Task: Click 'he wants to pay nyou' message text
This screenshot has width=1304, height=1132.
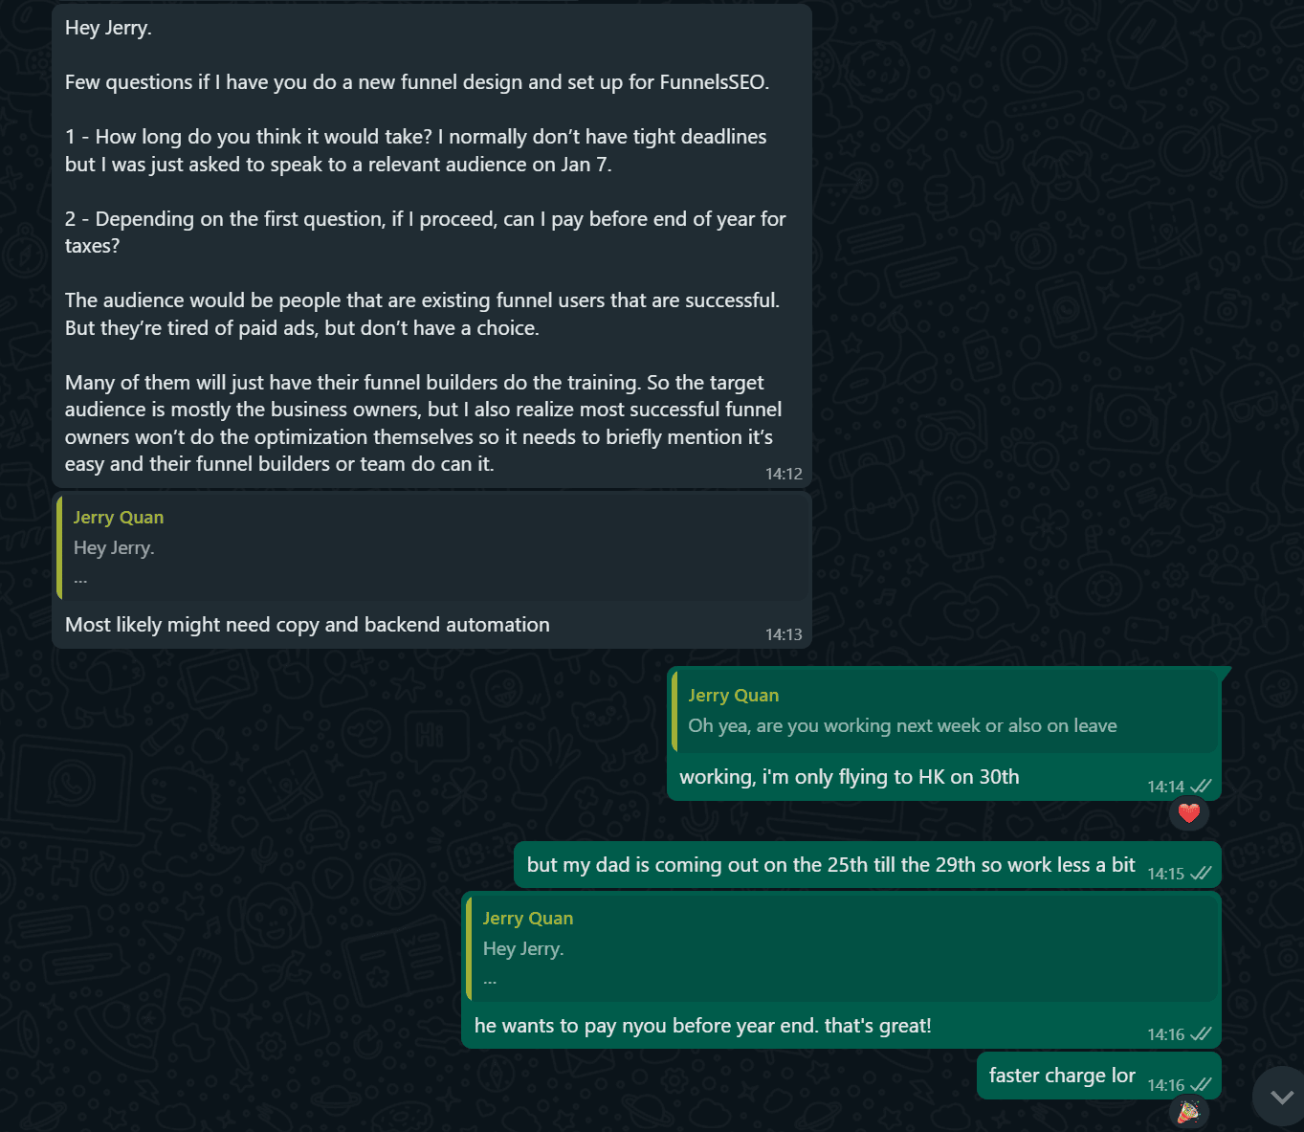Action: click(702, 1026)
